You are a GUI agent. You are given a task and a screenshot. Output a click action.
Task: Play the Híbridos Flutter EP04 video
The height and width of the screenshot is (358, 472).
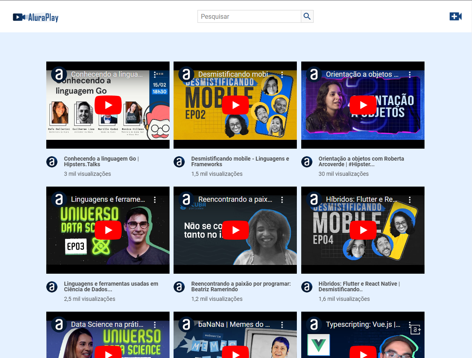pos(363,230)
